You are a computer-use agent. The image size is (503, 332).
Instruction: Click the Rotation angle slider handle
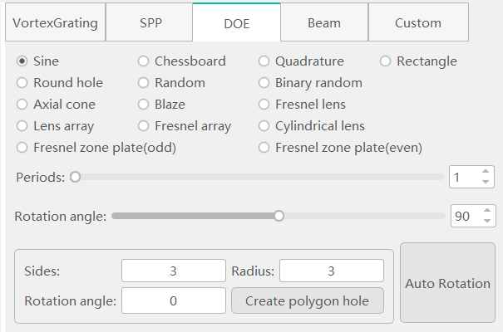279,216
